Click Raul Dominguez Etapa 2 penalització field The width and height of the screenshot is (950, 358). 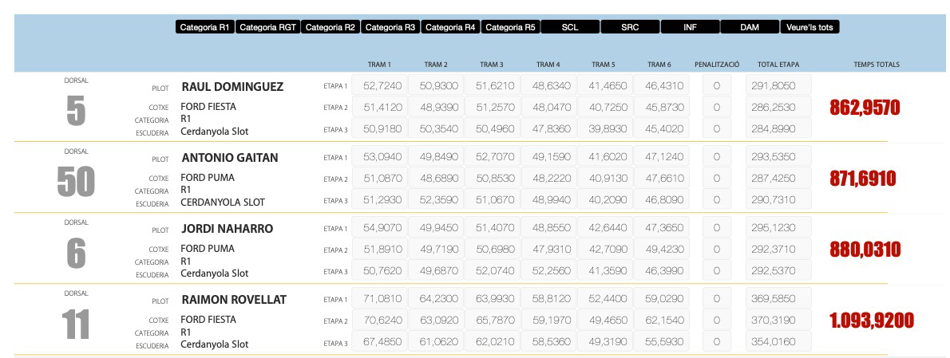point(716,107)
